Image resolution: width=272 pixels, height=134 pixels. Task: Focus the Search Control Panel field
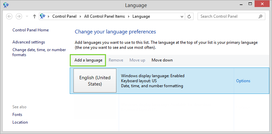coord(228,16)
